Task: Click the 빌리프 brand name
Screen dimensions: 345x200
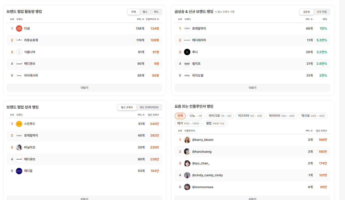Action: (x=196, y=64)
